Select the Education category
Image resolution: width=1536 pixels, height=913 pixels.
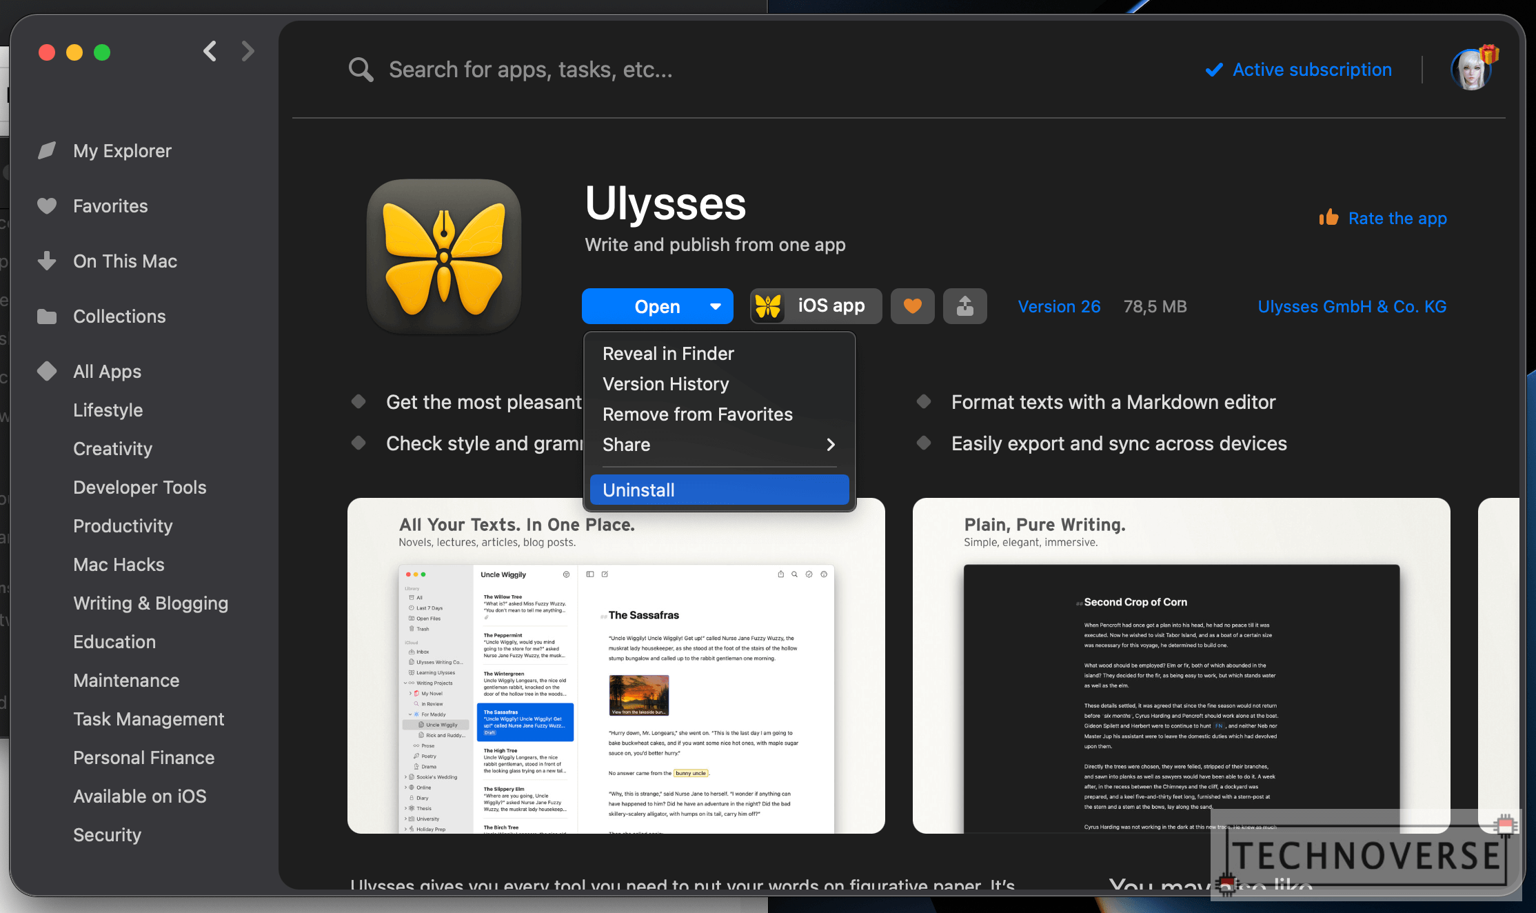[x=114, y=641]
